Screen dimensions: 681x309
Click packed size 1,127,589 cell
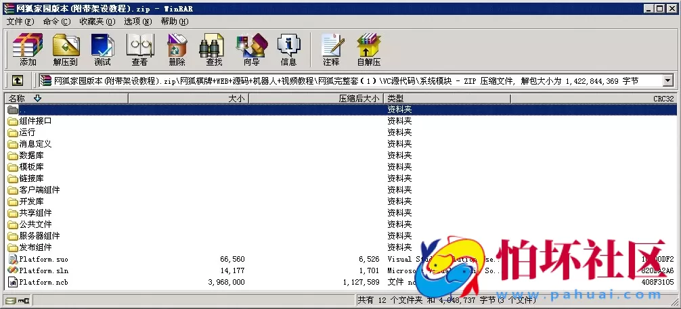coord(361,282)
